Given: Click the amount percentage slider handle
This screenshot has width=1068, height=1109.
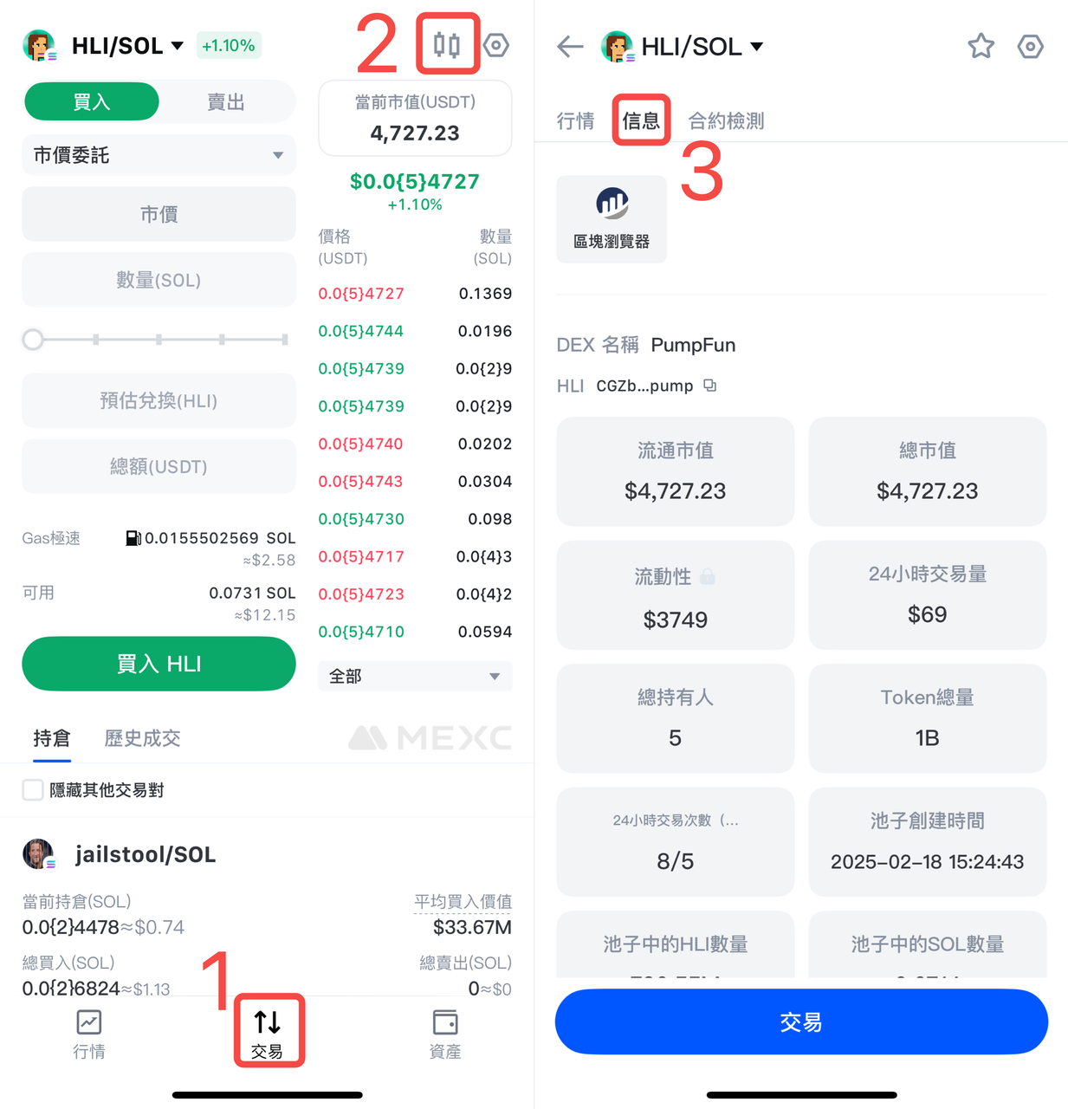Looking at the screenshot, I should [x=33, y=340].
